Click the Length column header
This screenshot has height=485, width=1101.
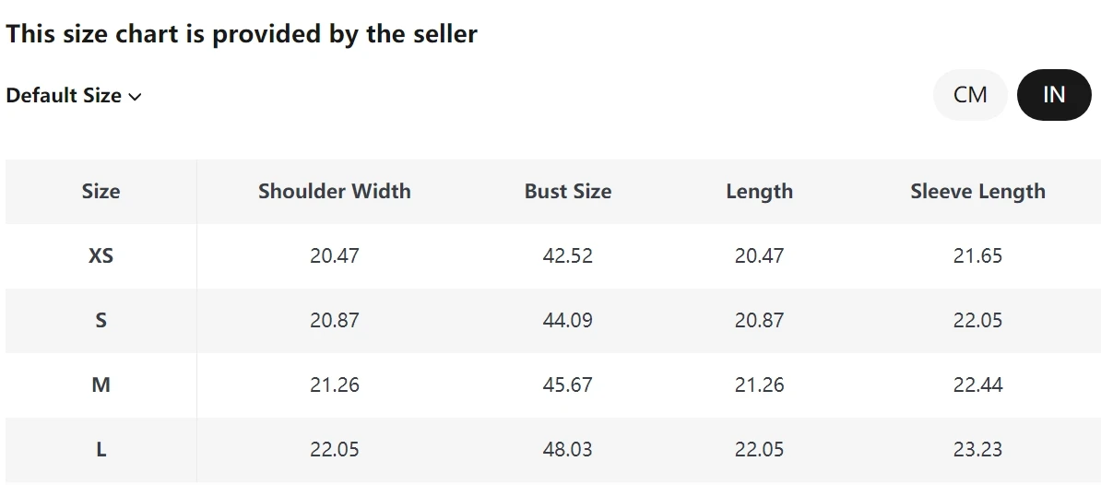tap(759, 192)
